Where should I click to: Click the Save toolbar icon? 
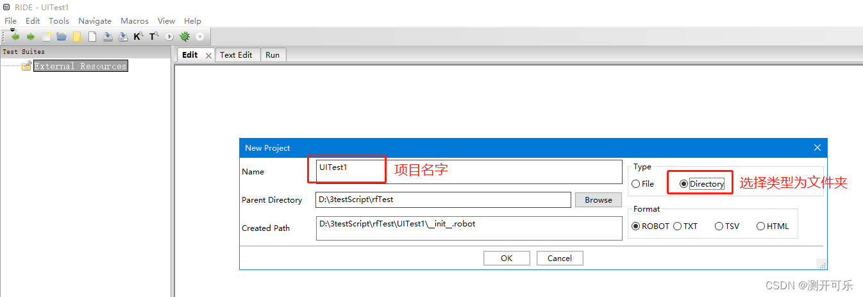[108, 37]
